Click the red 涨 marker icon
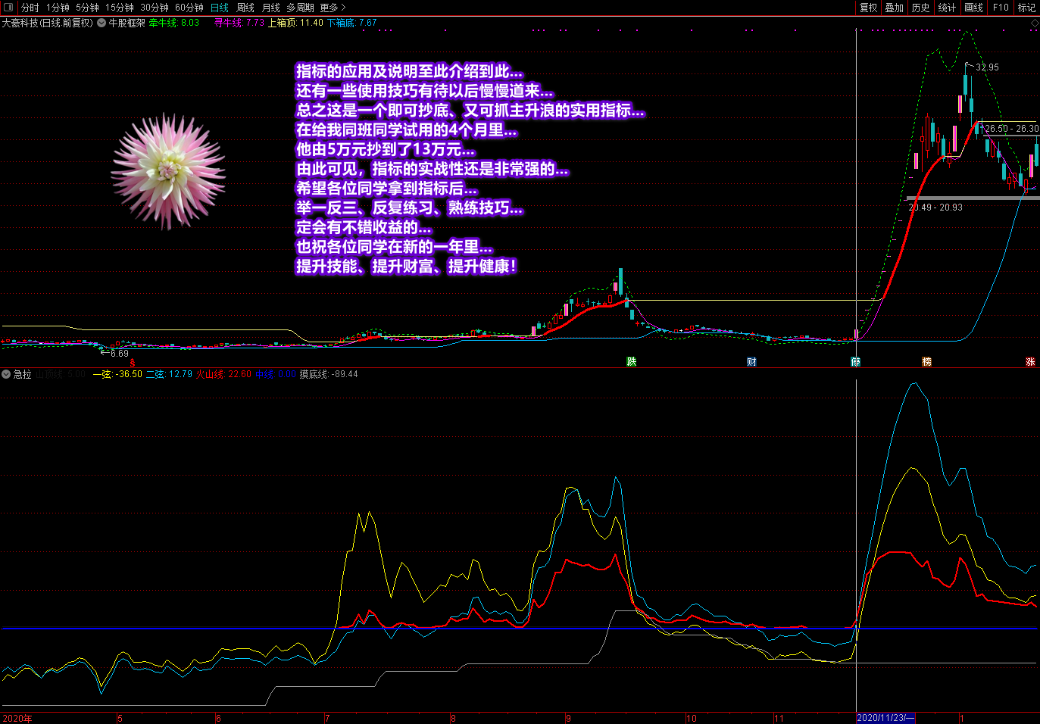The image size is (1040, 724). coord(1030,362)
